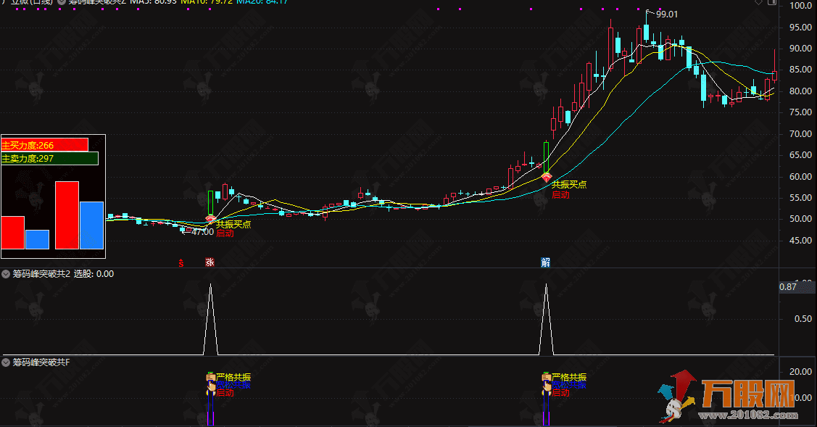Click the 47.00 low price label
This screenshot has height=427, width=817.
pos(202,232)
